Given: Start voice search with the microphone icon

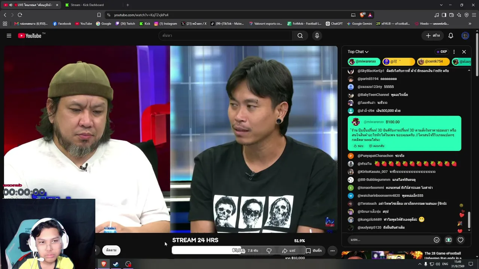Looking at the screenshot, I should [317, 35].
